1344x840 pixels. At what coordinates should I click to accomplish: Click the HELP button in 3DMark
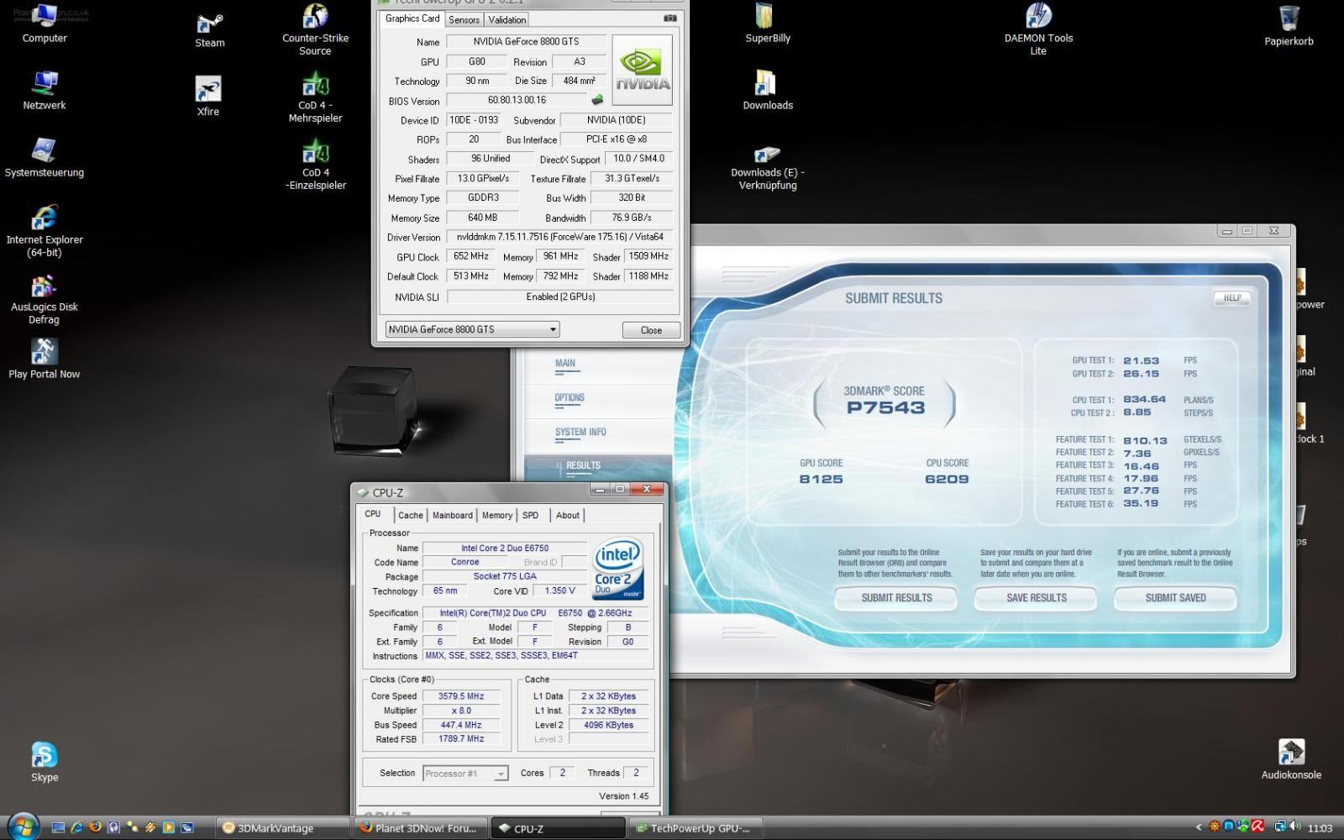1232,298
